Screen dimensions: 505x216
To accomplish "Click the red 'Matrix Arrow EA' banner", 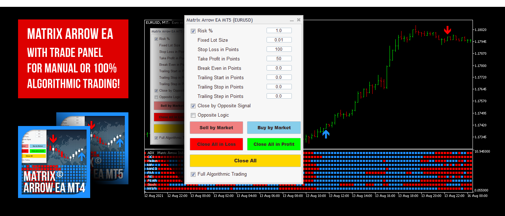I will click(x=73, y=59).
